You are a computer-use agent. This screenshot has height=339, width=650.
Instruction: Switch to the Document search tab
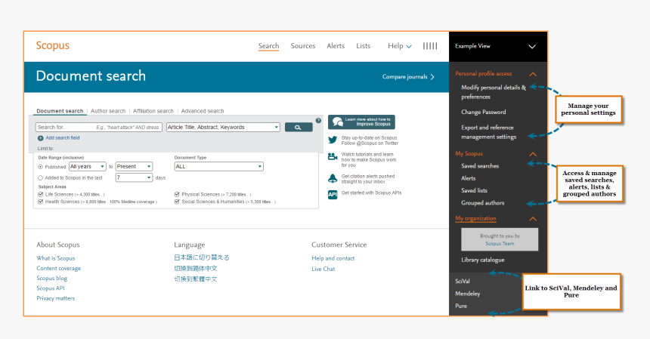[60, 111]
